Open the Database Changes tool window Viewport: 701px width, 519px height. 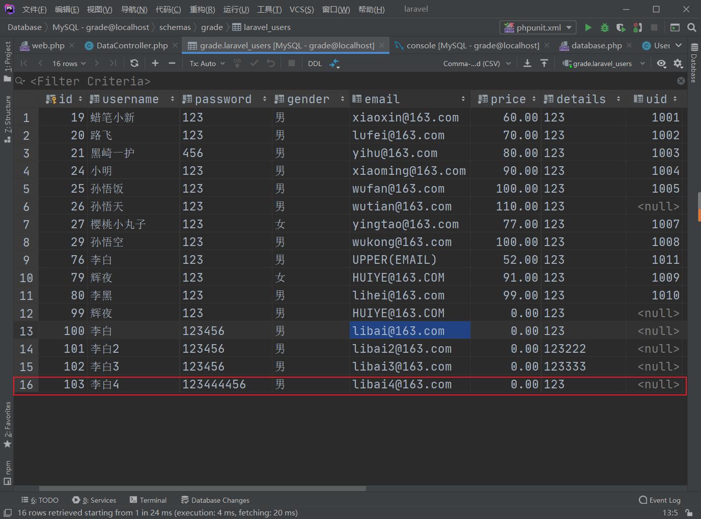(215, 500)
